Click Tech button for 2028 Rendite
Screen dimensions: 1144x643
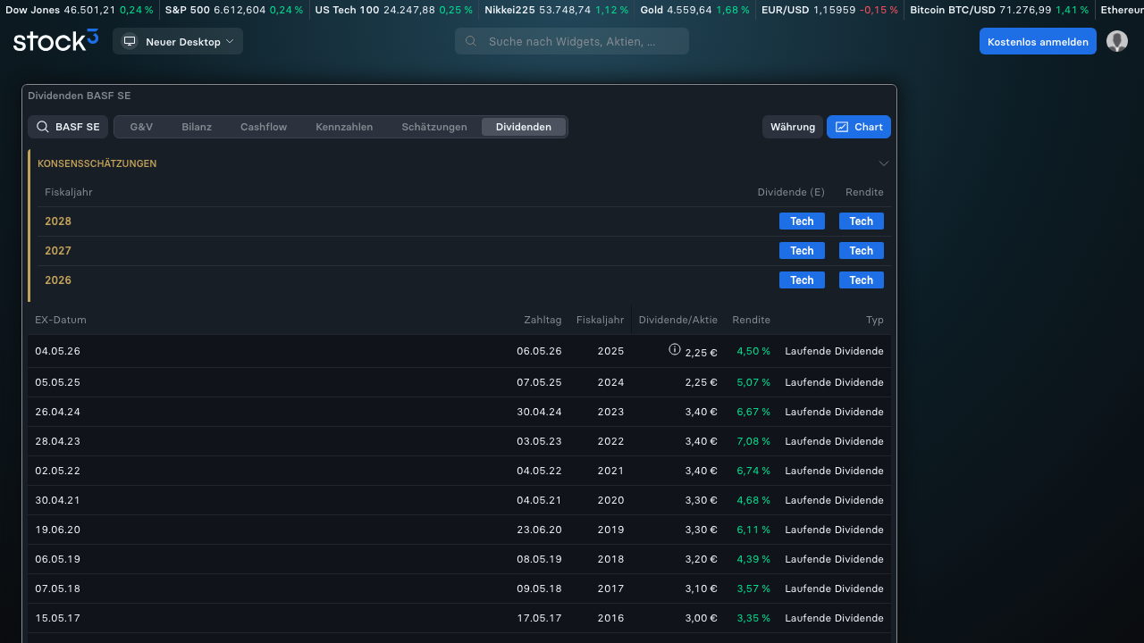(x=862, y=221)
